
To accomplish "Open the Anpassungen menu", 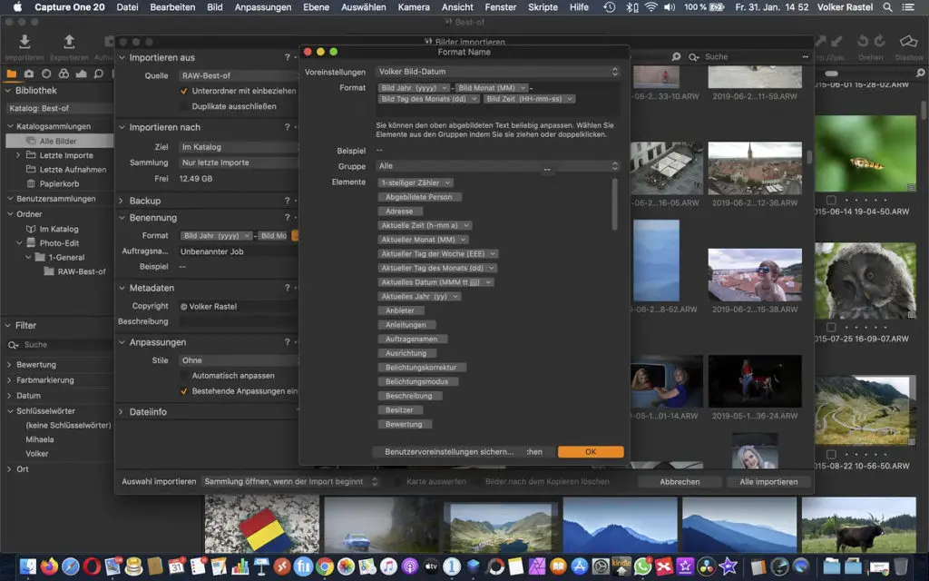I will (x=263, y=7).
